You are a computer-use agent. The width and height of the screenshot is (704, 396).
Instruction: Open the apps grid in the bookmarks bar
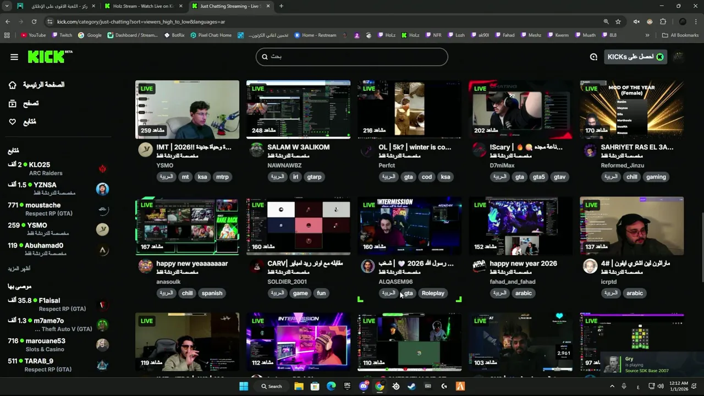pyautogui.click(x=7, y=35)
